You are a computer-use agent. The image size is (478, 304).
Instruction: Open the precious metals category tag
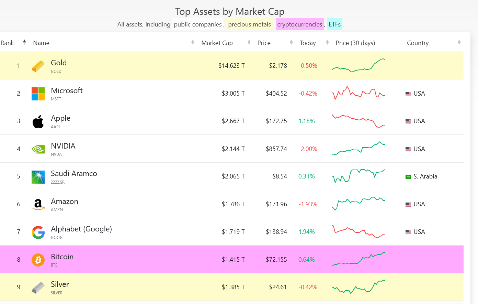point(250,24)
